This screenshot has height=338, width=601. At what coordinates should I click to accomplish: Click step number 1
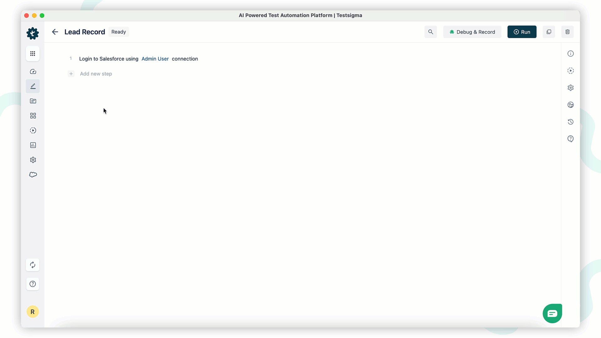pos(71,59)
